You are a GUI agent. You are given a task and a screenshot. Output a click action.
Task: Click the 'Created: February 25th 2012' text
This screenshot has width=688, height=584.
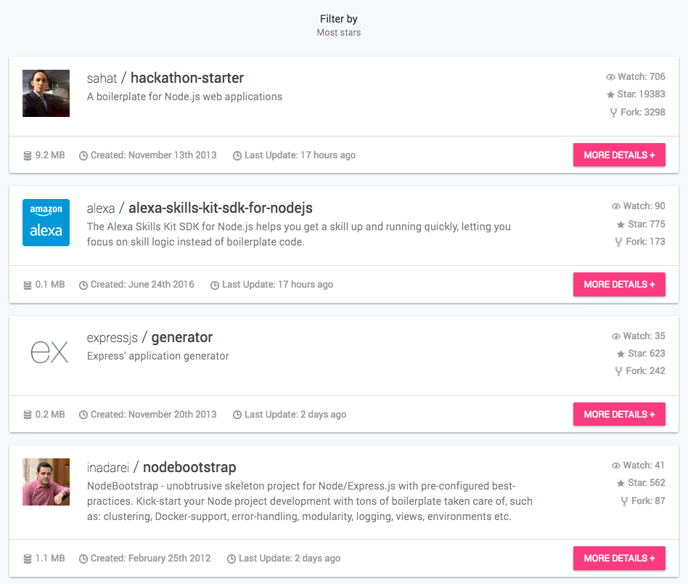tap(150, 558)
